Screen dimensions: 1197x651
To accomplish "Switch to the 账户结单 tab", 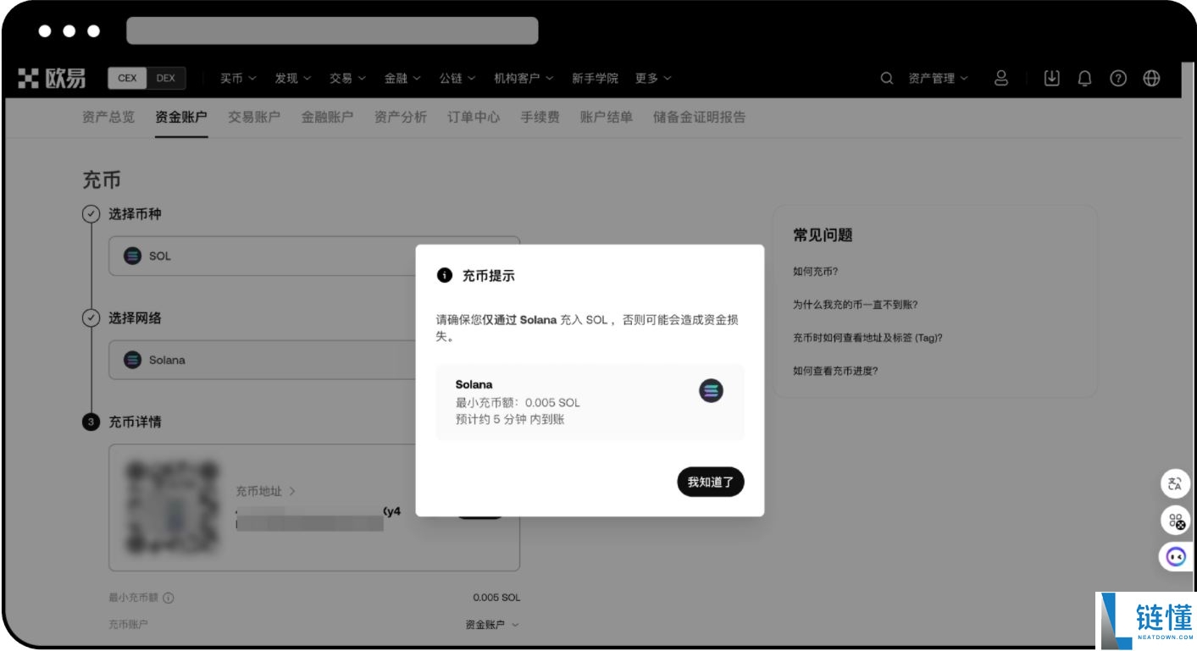I will tap(607, 117).
